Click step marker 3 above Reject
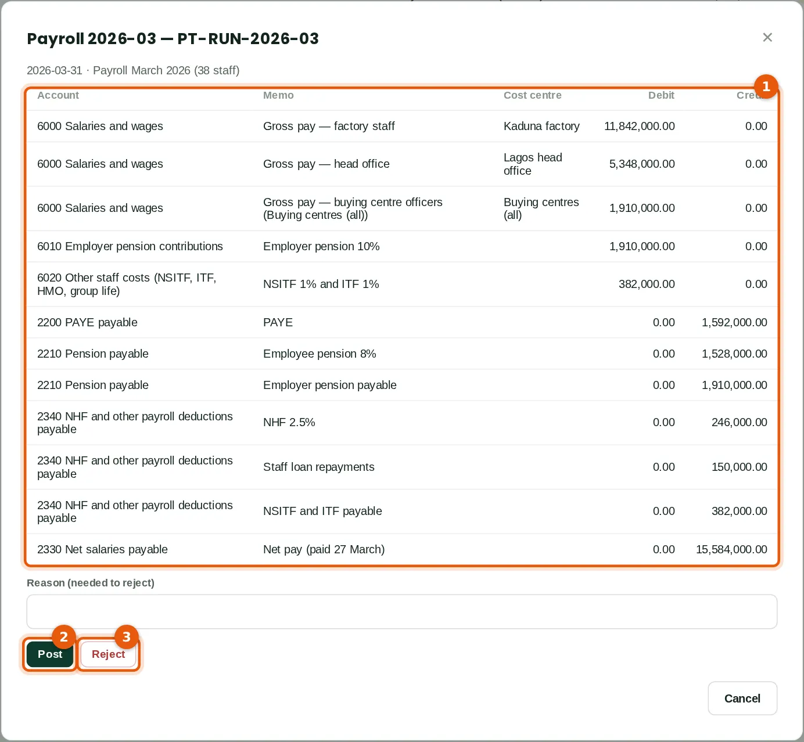This screenshot has width=804, height=742. coord(126,637)
